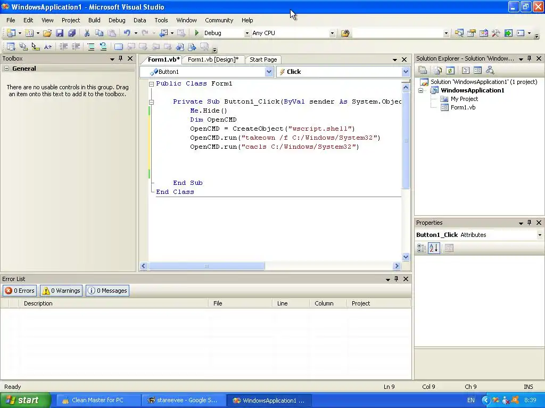The width and height of the screenshot is (545, 408).
Task: Open the Toolbox hammer-and-wrench icon
Action: [496, 33]
